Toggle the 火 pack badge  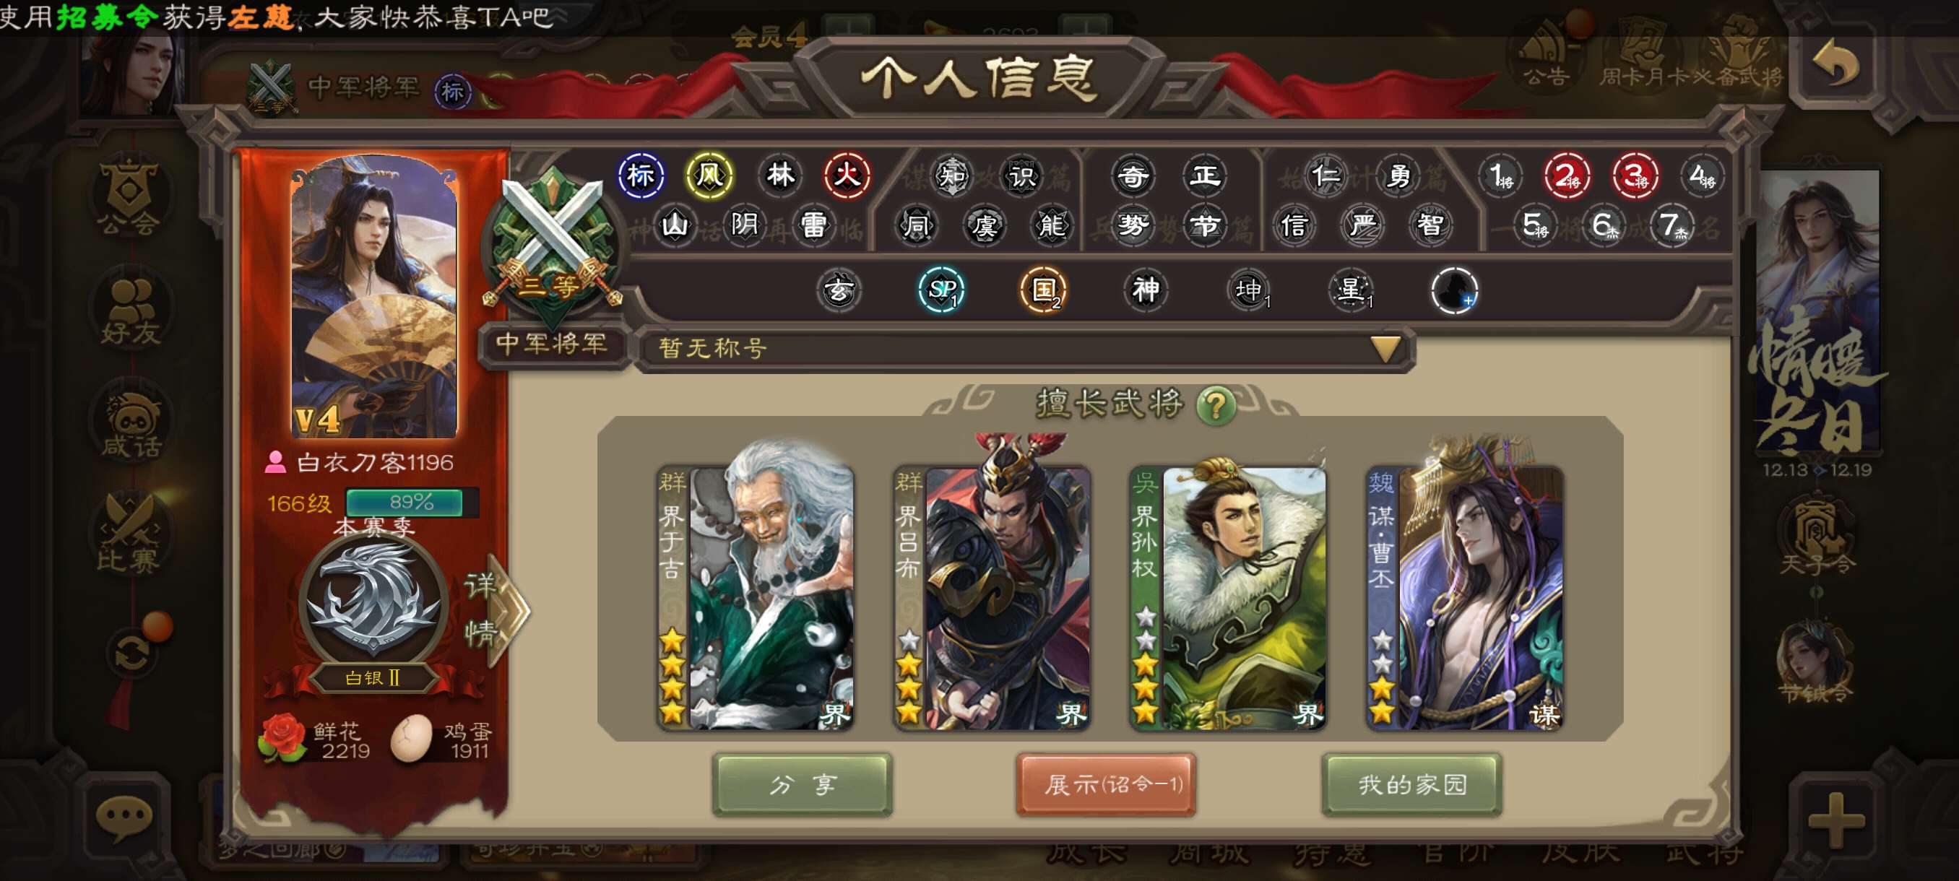tap(847, 175)
